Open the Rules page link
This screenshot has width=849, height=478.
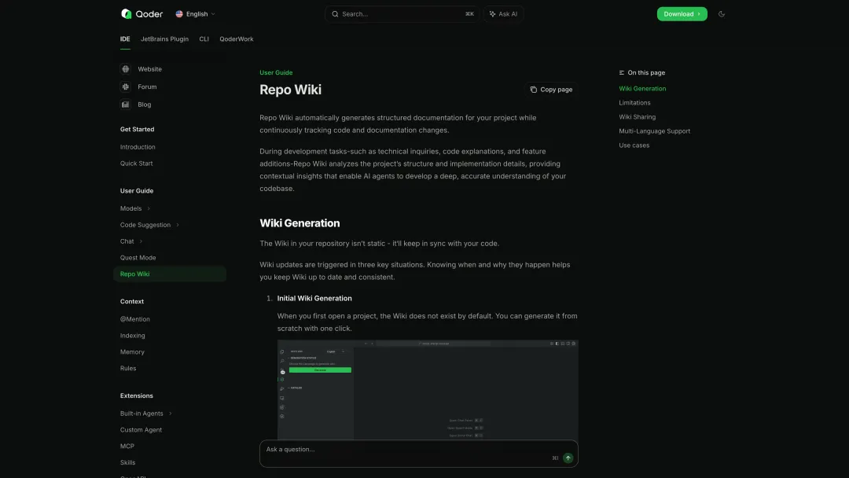[128, 368]
